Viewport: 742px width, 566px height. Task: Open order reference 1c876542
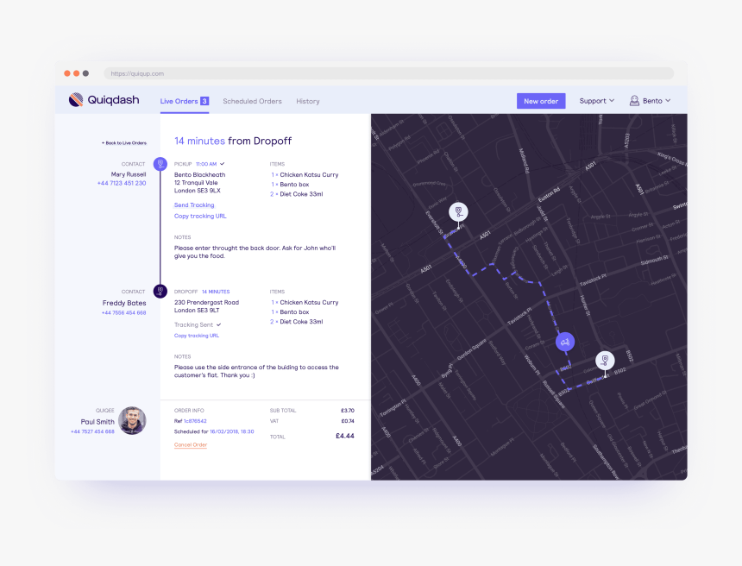tap(195, 421)
